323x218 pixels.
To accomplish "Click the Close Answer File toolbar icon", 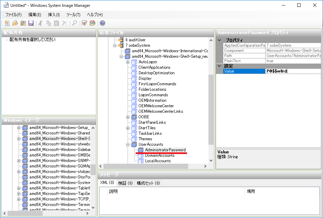I will [23, 23].
